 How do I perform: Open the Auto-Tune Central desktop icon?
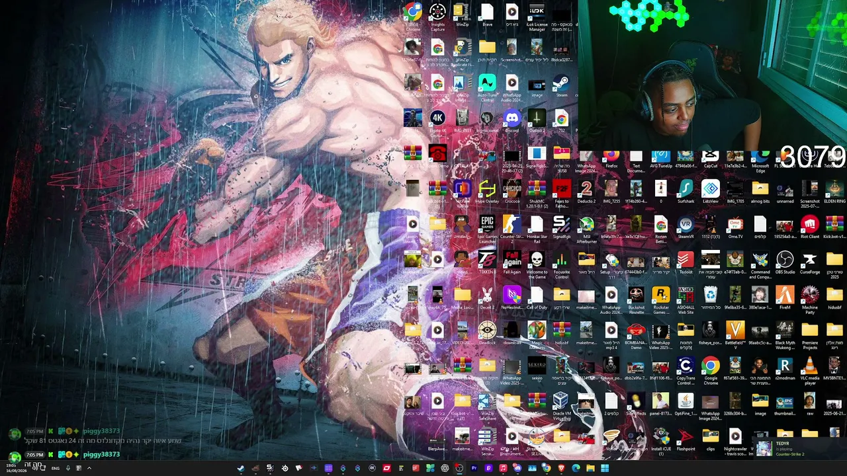(x=487, y=88)
